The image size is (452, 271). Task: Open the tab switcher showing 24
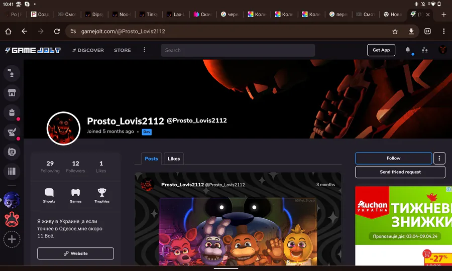click(x=427, y=32)
